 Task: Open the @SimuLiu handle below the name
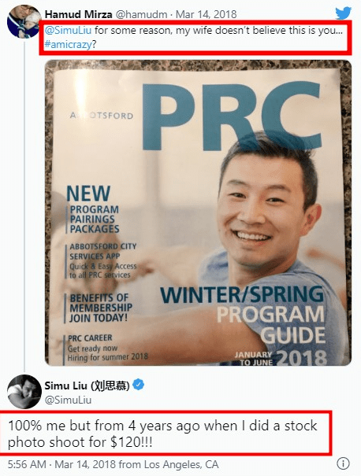click(68, 400)
